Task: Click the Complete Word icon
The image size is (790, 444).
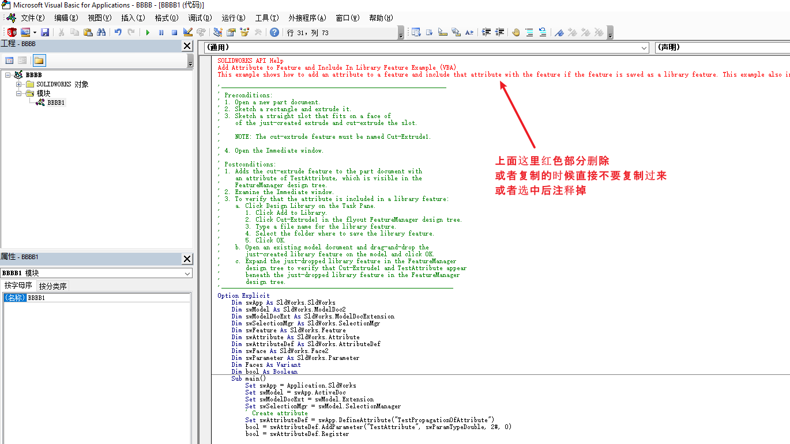Action: 469,32
